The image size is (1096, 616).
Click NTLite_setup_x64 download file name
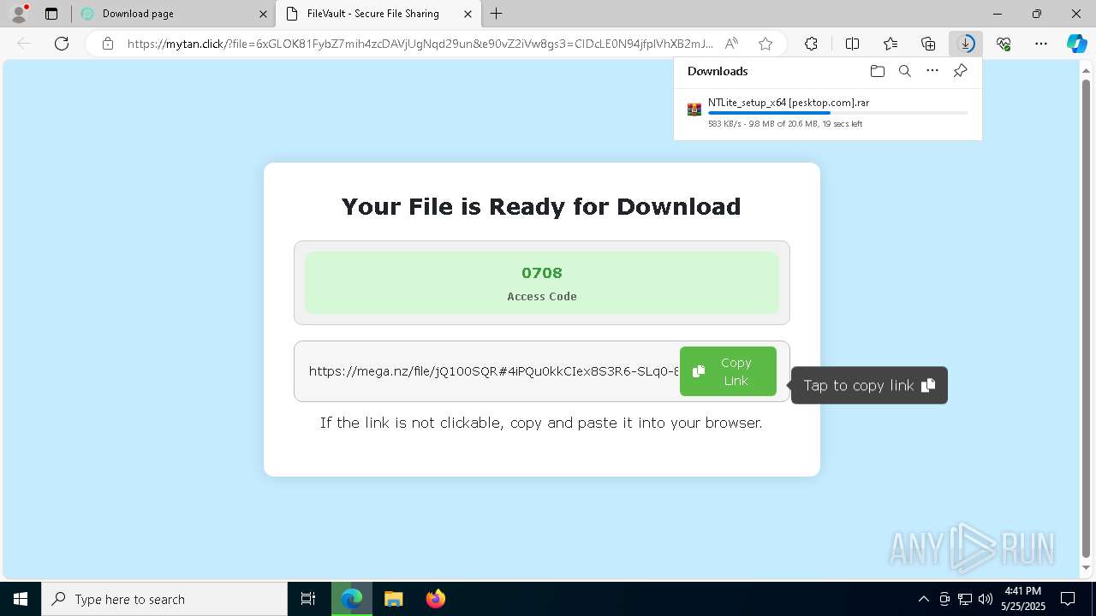click(x=788, y=103)
